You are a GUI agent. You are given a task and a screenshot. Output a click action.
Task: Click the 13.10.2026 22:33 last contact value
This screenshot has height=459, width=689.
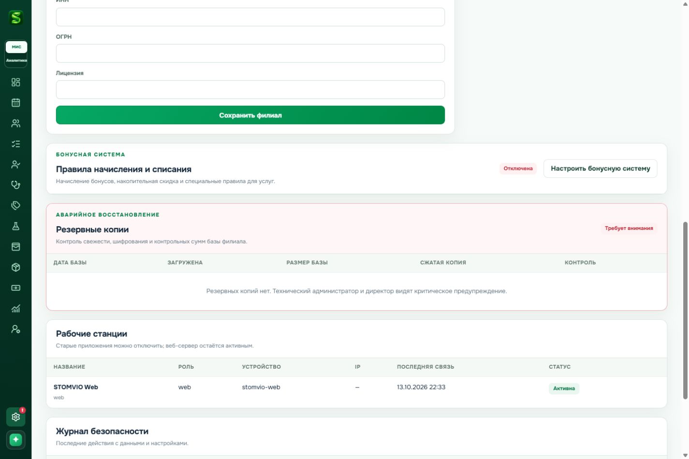tap(421, 387)
